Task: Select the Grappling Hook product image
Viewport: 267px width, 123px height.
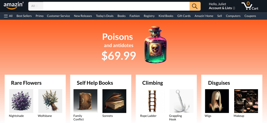Action: click(181, 101)
